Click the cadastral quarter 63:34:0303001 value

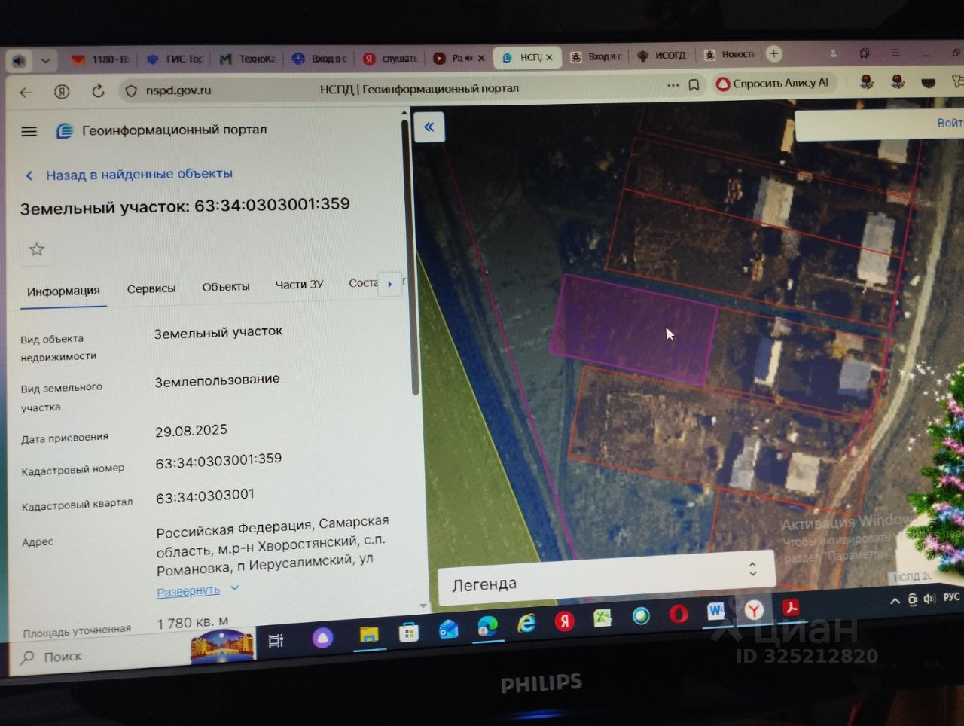click(205, 496)
